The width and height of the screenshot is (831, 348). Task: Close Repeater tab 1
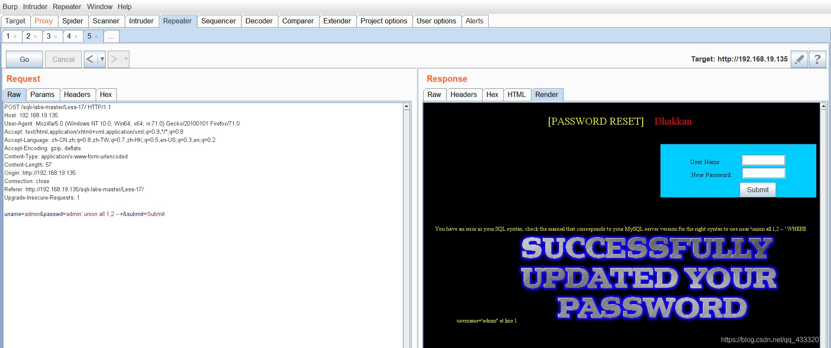pyautogui.click(x=15, y=37)
